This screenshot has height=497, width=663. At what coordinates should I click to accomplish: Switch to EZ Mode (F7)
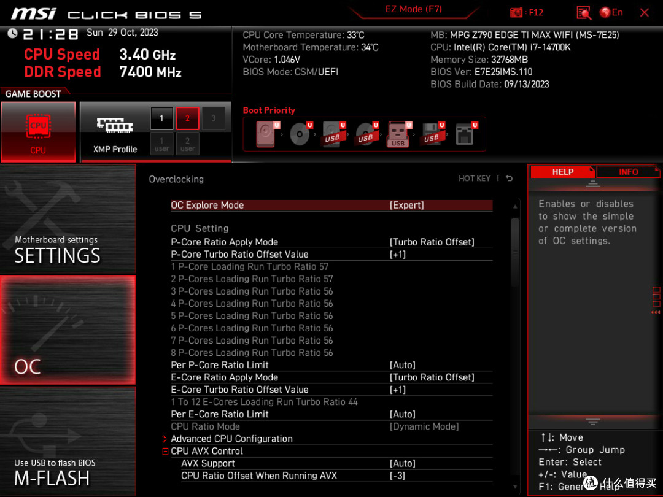(x=413, y=9)
